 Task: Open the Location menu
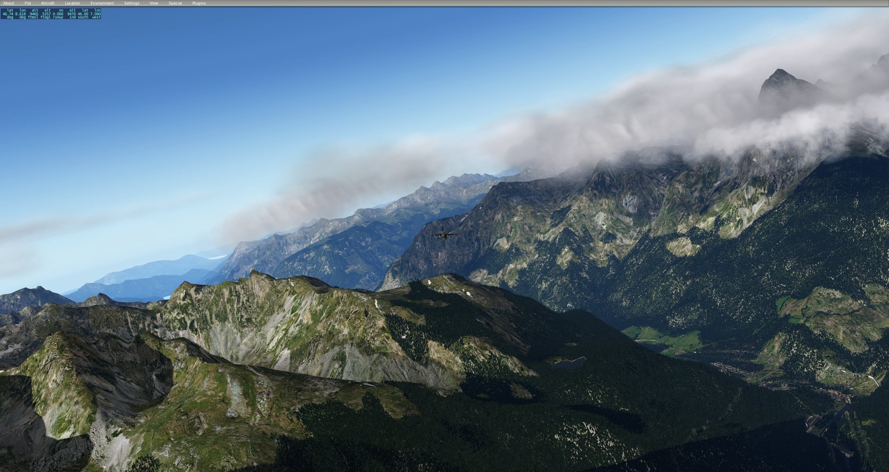72,3
